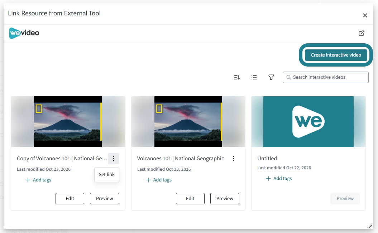Preview Volcanoes 101 National Geographic video
The image size is (378, 233).
pyautogui.click(x=225, y=199)
